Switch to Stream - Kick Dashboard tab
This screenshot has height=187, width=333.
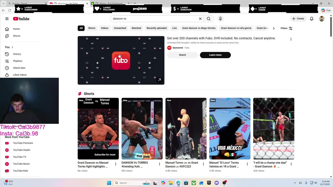[x=111, y=4]
